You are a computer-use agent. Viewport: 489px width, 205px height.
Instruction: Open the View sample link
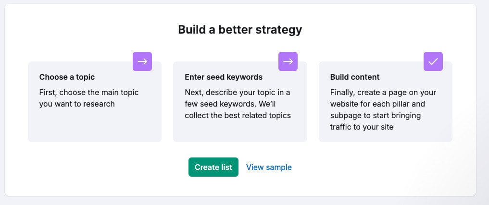(269, 167)
